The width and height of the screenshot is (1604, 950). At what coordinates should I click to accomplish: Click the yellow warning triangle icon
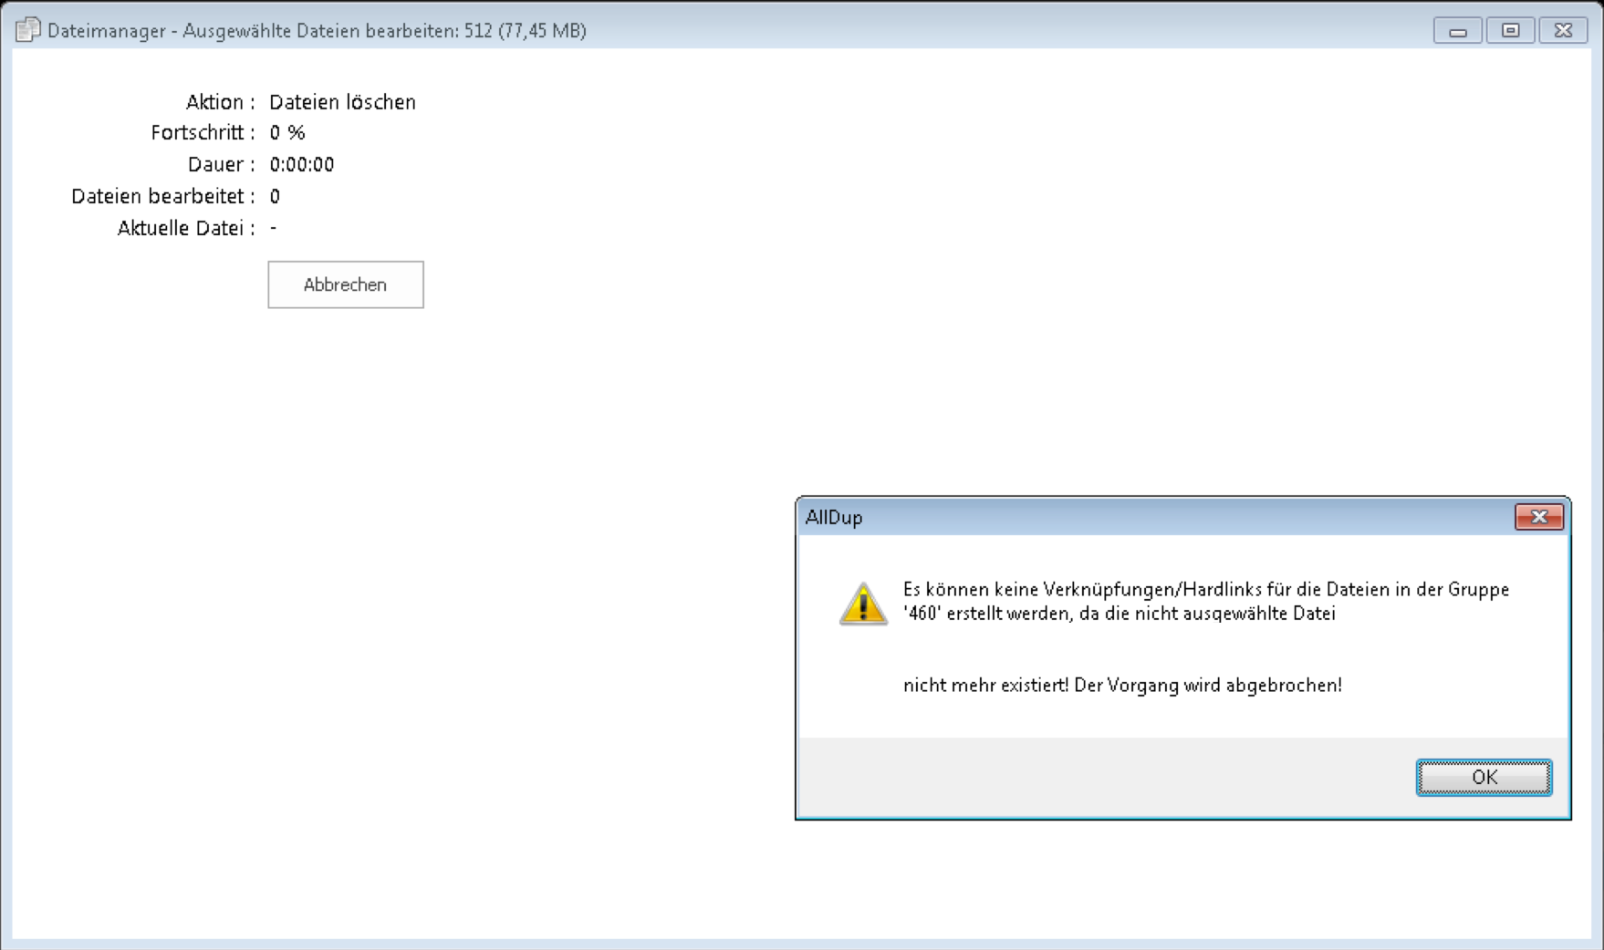(x=863, y=604)
